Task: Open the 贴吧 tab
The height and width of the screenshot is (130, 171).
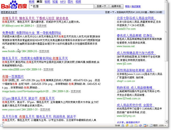Action: 47,2
